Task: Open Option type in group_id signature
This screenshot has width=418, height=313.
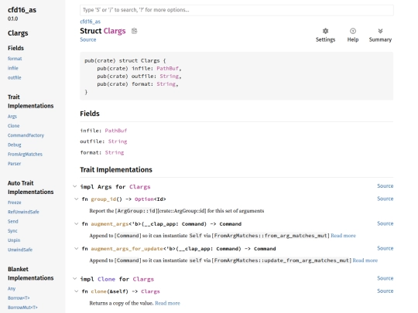Action: (x=144, y=199)
